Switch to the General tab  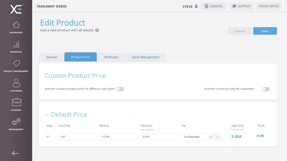52,57
